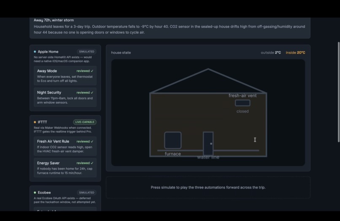Click the orange IFTTT status dot
Screen dimensions: 340x221
(x=35, y=122)
